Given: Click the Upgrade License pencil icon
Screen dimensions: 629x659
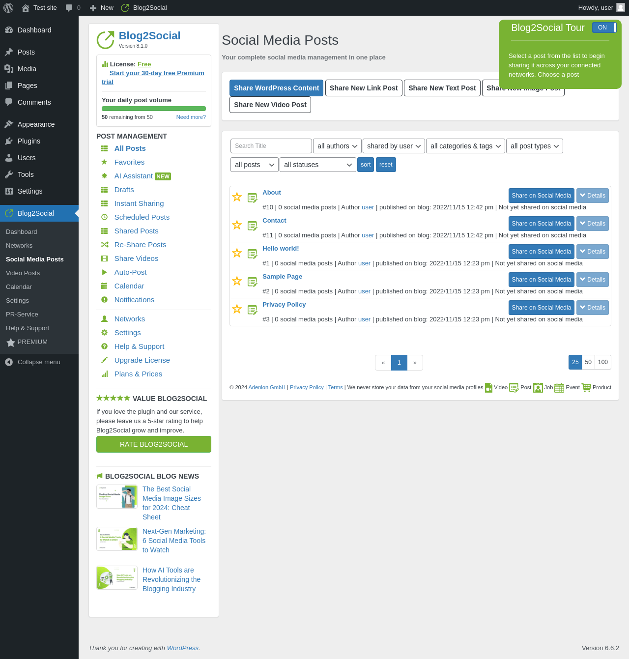Looking at the screenshot, I should point(104,360).
